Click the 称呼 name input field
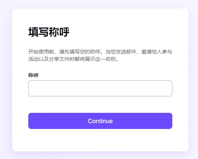The height and width of the screenshot is (159, 198). [100, 88]
